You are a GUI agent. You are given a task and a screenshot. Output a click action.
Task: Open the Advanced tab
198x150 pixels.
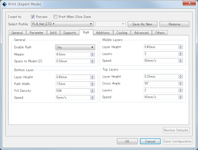pos(141,33)
